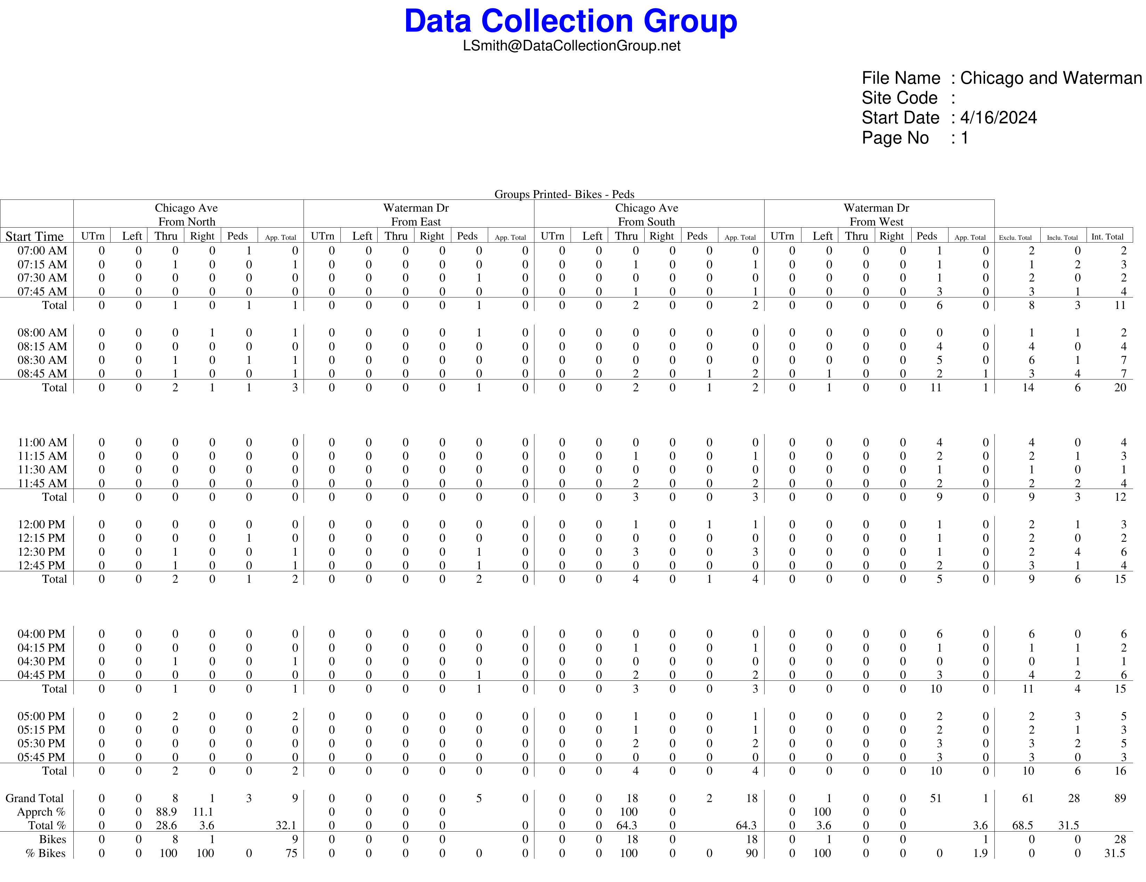Click the "Site Code" label

(899, 98)
